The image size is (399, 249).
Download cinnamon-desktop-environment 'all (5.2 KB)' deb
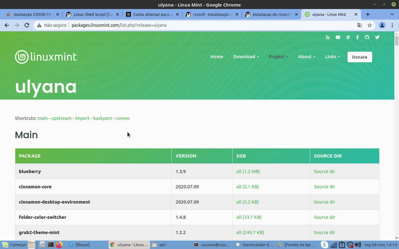pos(248,202)
